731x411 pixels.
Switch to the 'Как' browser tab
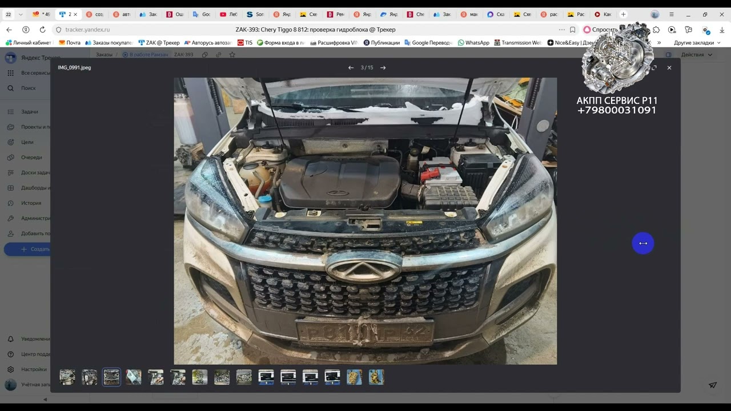(x=604, y=14)
